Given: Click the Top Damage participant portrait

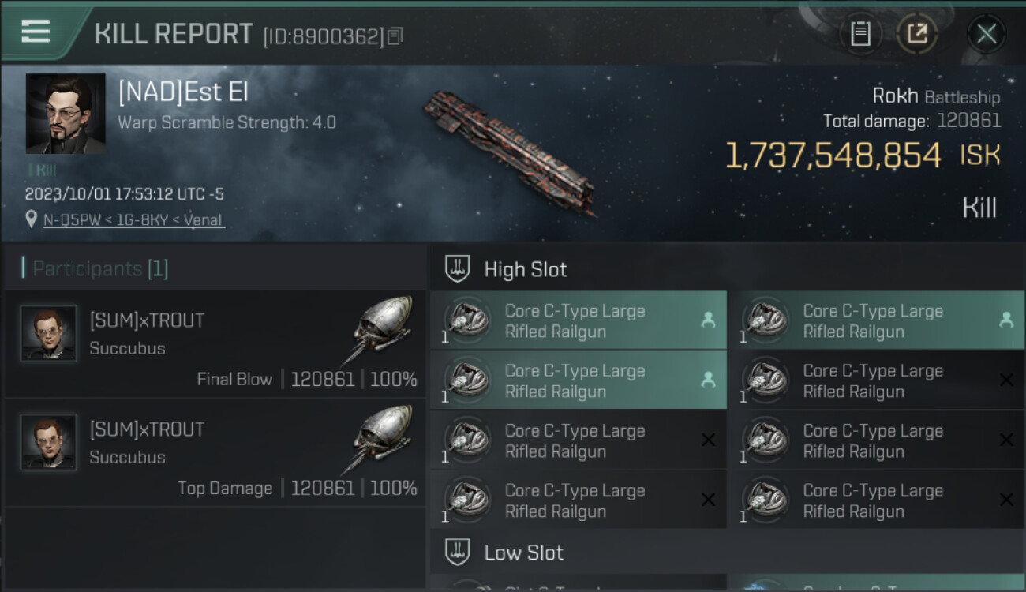Looking at the screenshot, I should 48,442.
